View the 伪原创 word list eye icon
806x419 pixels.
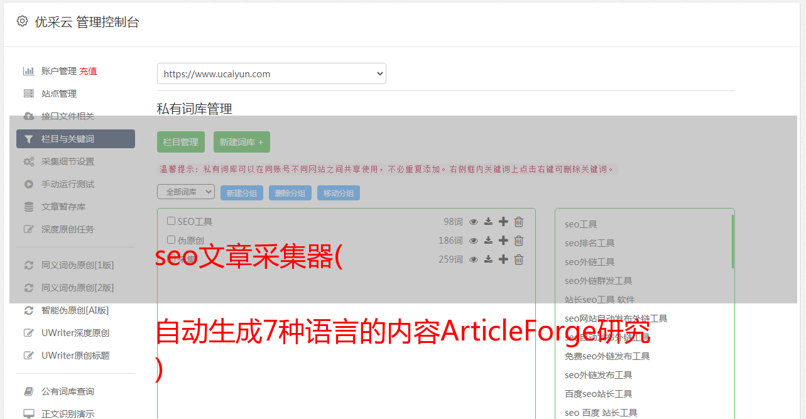pos(474,241)
